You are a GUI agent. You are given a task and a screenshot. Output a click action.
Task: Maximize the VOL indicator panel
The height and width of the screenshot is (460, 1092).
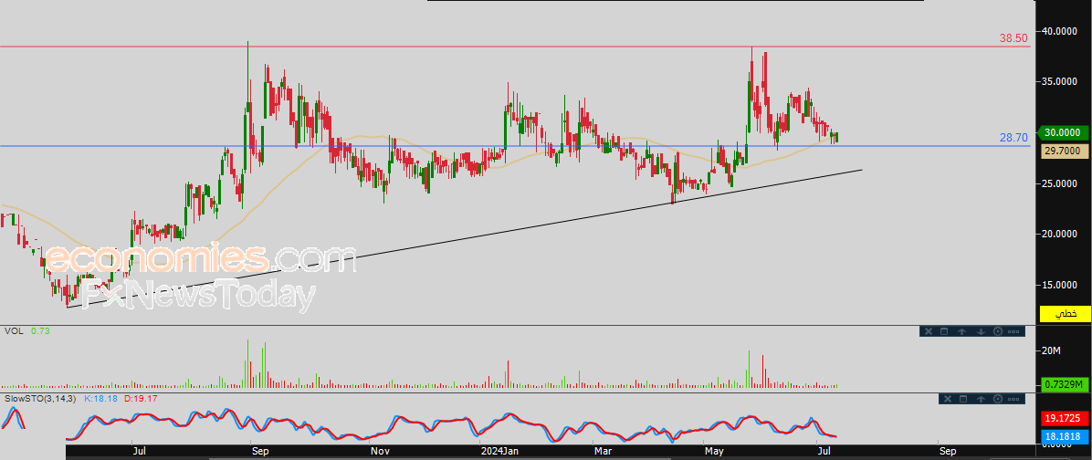pos(944,331)
